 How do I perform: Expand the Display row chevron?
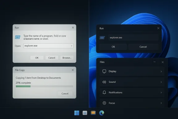coord(161,72)
